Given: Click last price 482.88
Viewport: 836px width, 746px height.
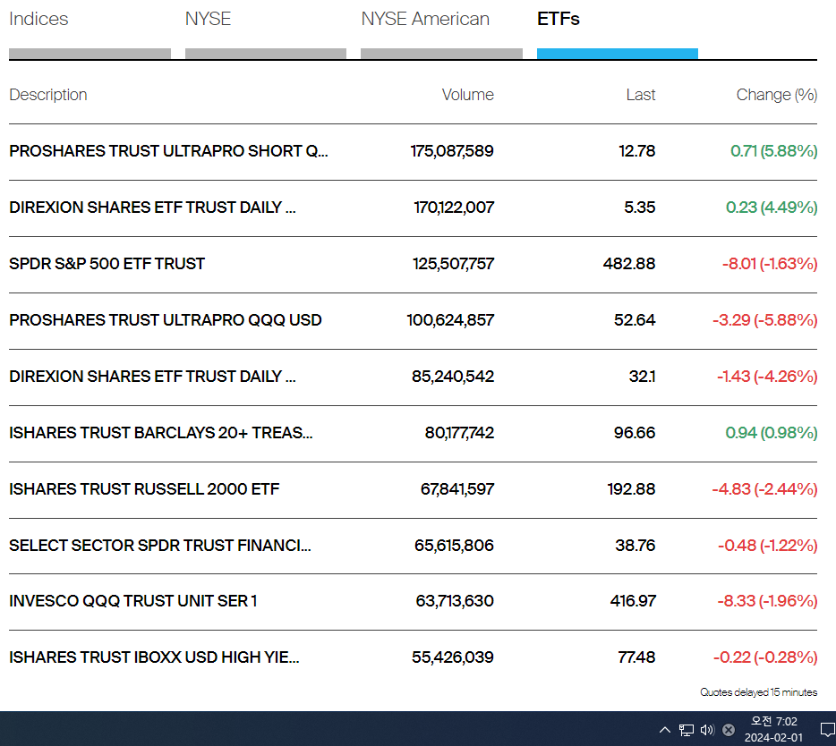Looking at the screenshot, I should click(629, 264).
